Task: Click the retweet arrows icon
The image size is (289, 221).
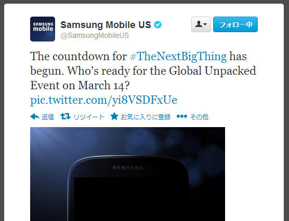Action: pos(65,117)
